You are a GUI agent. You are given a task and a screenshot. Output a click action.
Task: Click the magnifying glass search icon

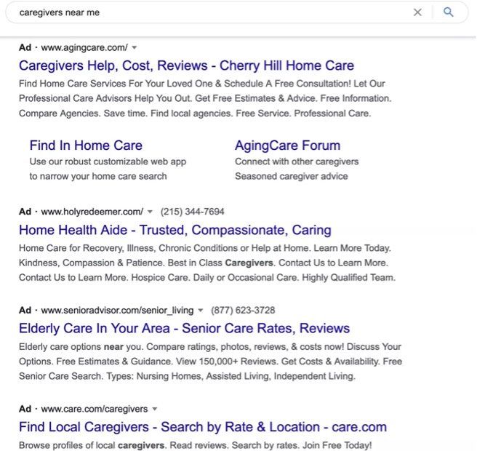pos(448,12)
